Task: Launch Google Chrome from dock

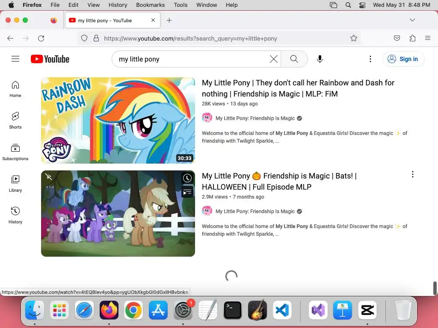Action: (x=133, y=310)
